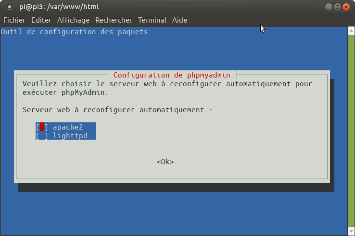355x236 pixels.
Task: Click the lighttpd server label
Action: (x=70, y=136)
